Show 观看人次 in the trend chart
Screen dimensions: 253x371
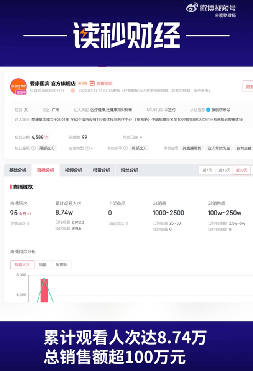[x=22, y=264]
